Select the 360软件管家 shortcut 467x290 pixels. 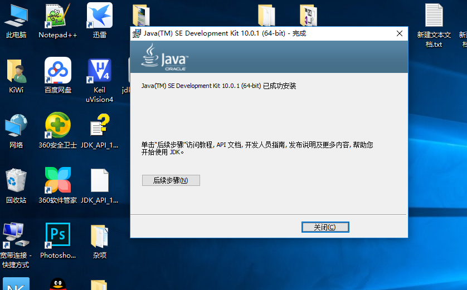coord(58,186)
